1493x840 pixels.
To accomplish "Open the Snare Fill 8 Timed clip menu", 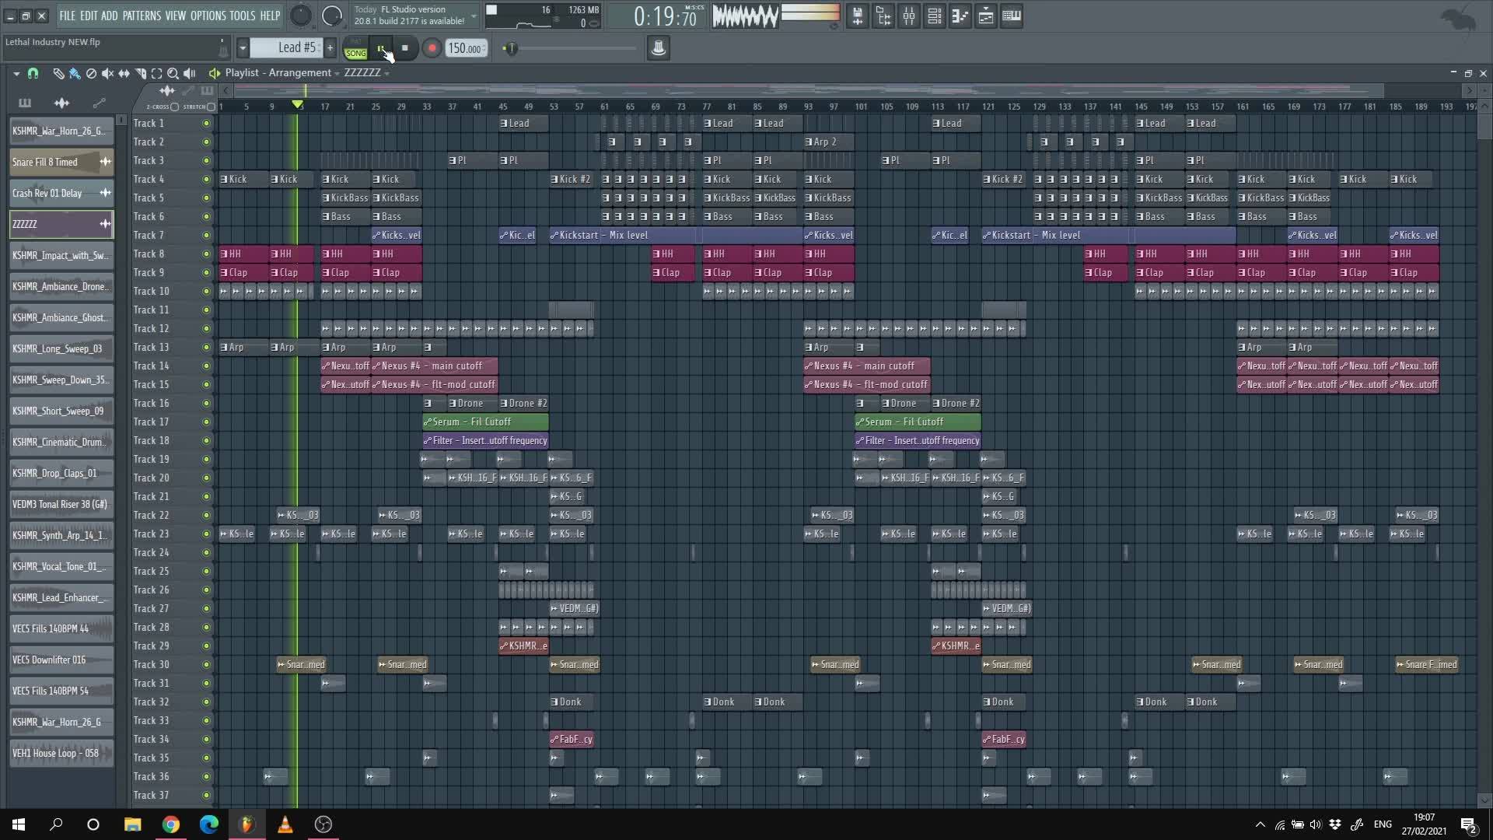I will (x=105, y=162).
